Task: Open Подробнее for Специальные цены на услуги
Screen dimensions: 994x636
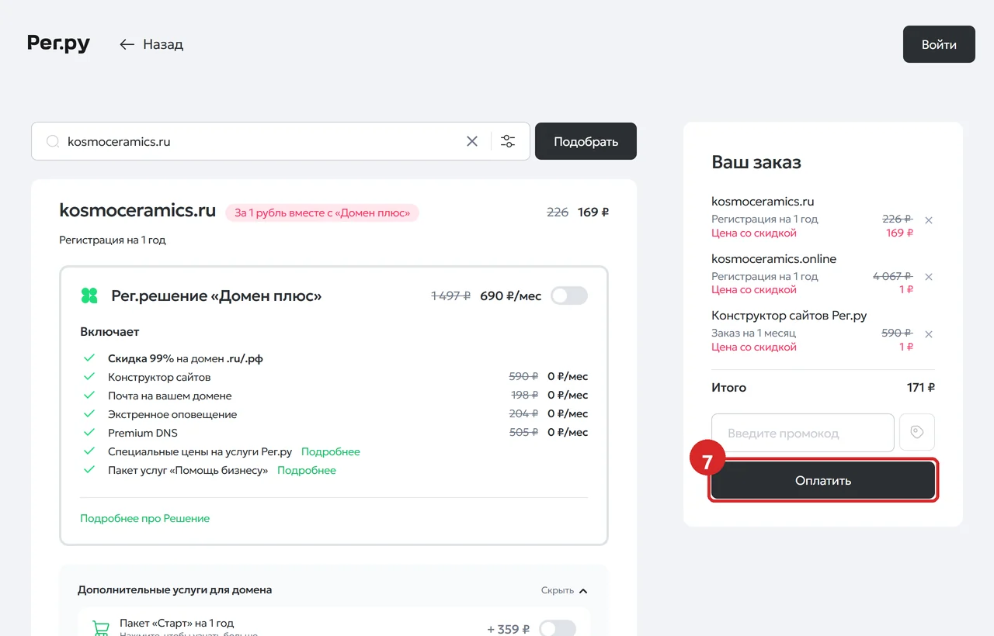Action: pyautogui.click(x=331, y=451)
